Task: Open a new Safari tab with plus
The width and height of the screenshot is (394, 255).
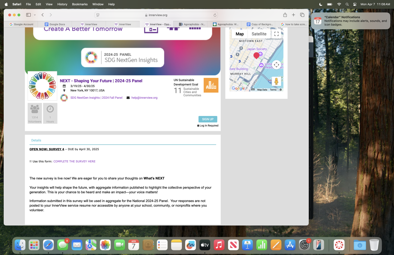Action: (293, 15)
